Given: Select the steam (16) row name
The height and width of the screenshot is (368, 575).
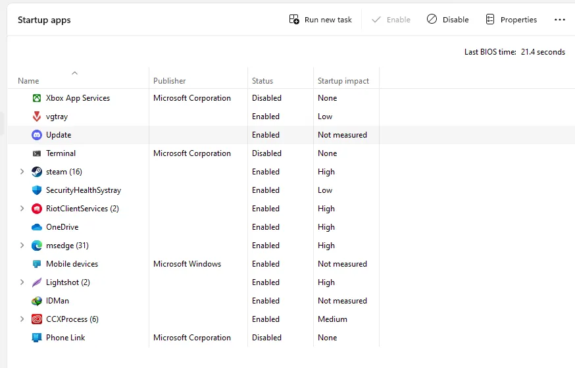Looking at the screenshot, I should click(64, 172).
